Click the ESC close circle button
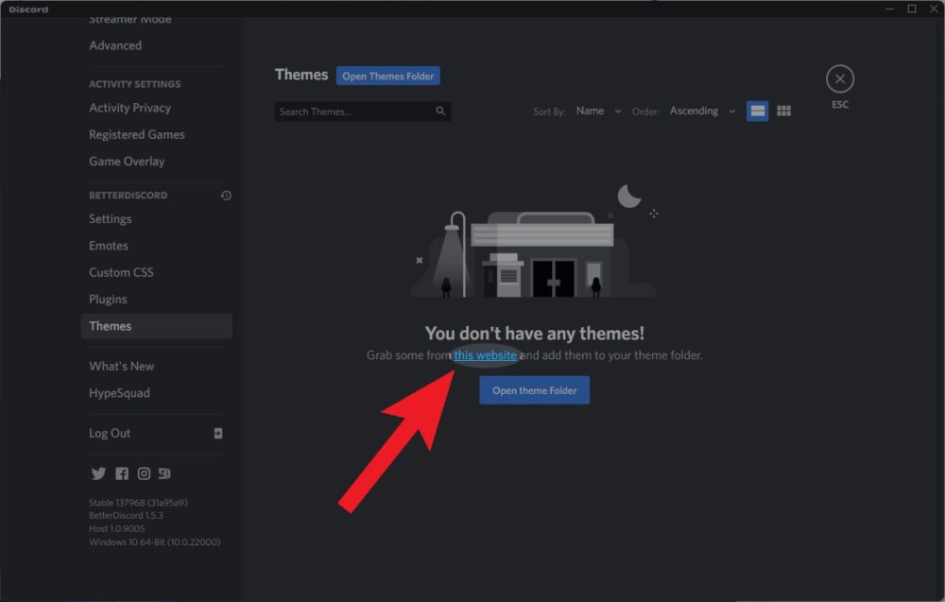This screenshot has height=602, width=945. [839, 78]
